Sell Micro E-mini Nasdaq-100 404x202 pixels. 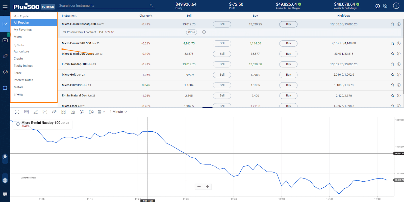[x=222, y=24]
